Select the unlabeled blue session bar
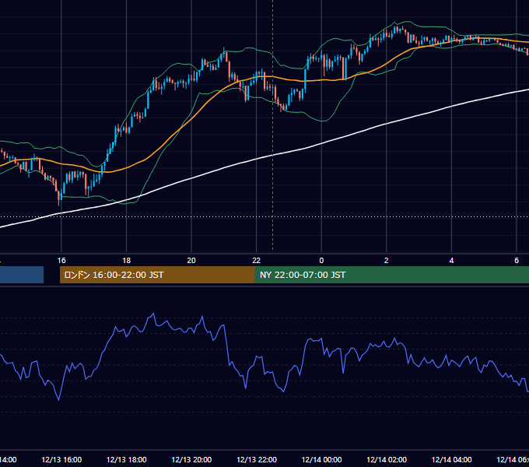The image size is (529, 467). (x=22, y=275)
